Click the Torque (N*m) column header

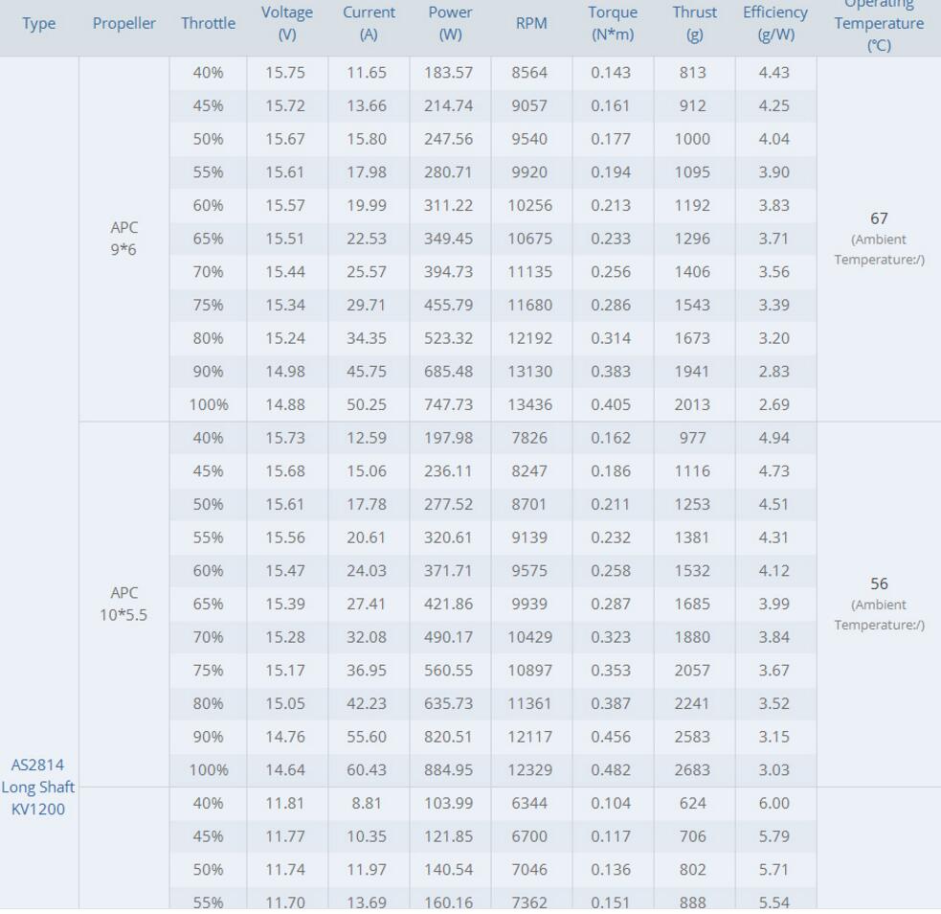[x=612, y=23]
